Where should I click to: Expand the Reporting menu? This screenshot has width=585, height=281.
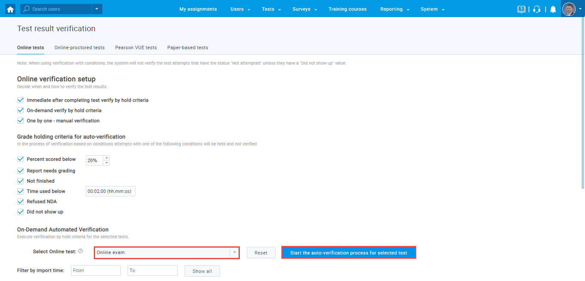(x=394, y=9)
